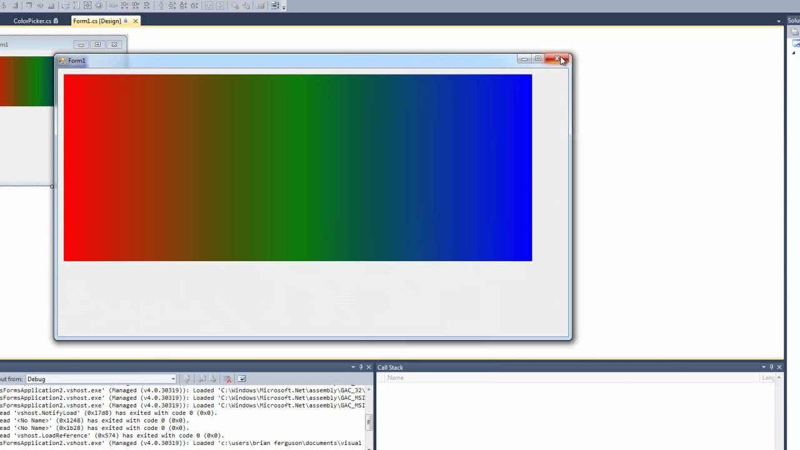The image size is (800, 450).
Task: Click Increase Horizontal Spacing icon
Action: pos(125,6)
